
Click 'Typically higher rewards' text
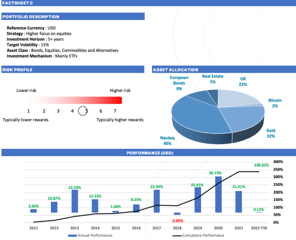[120, 120]
